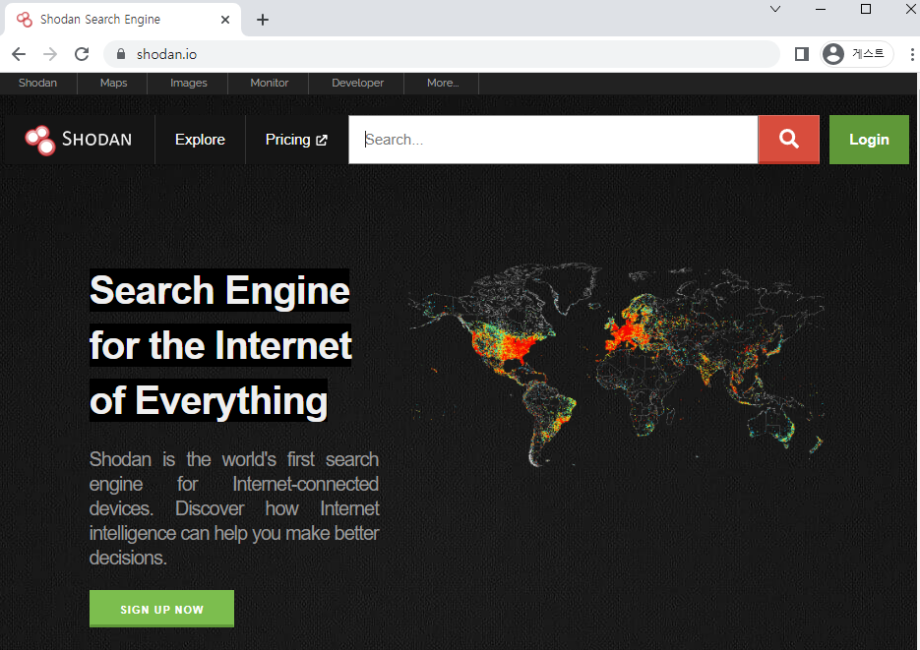The height and width of the screenshot is (650, 920).
Task: Reload the shodan.io page
Action: click(x=82, y=54)
